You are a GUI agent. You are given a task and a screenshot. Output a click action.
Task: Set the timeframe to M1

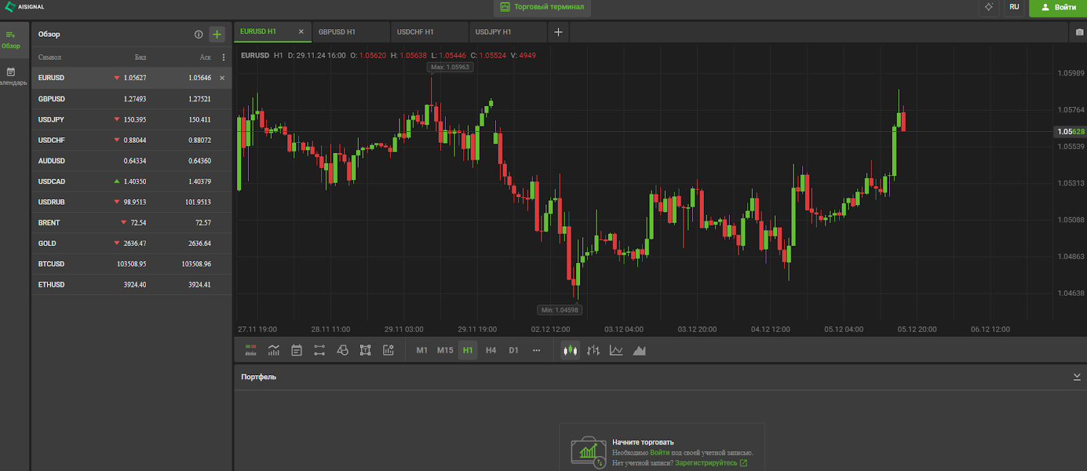422,351
